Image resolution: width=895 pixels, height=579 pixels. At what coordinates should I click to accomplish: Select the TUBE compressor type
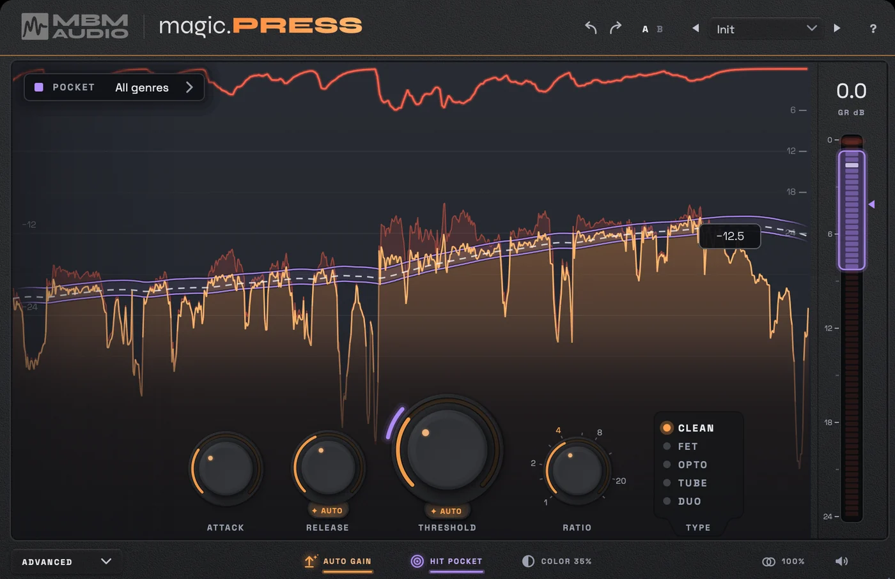click(685, 483)
